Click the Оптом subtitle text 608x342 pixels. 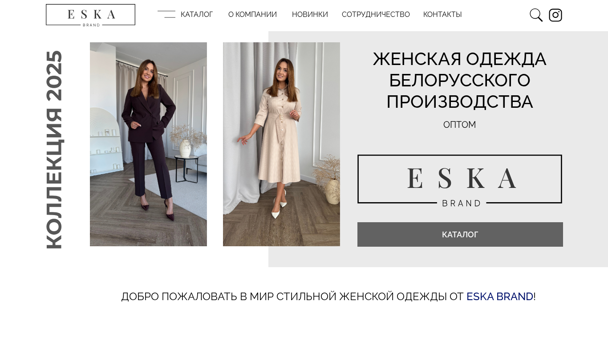[x=460, y=125]
